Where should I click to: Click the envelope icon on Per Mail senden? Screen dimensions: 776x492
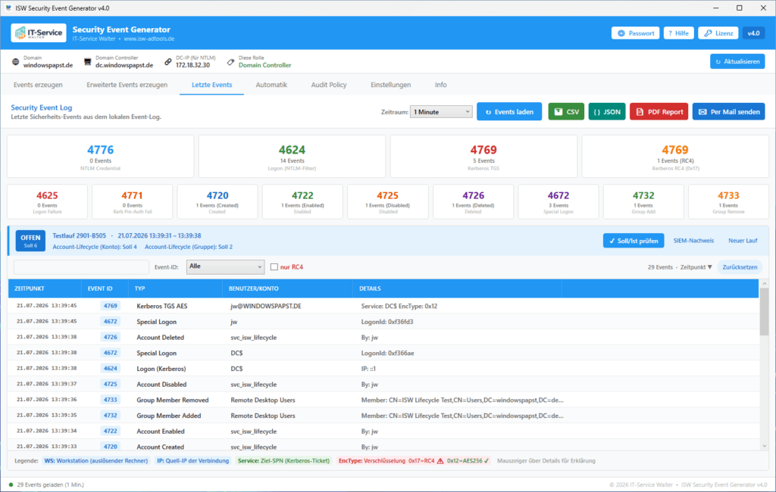702,112
